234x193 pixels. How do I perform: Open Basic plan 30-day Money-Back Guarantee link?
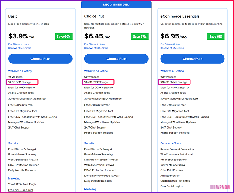[27, 98]
